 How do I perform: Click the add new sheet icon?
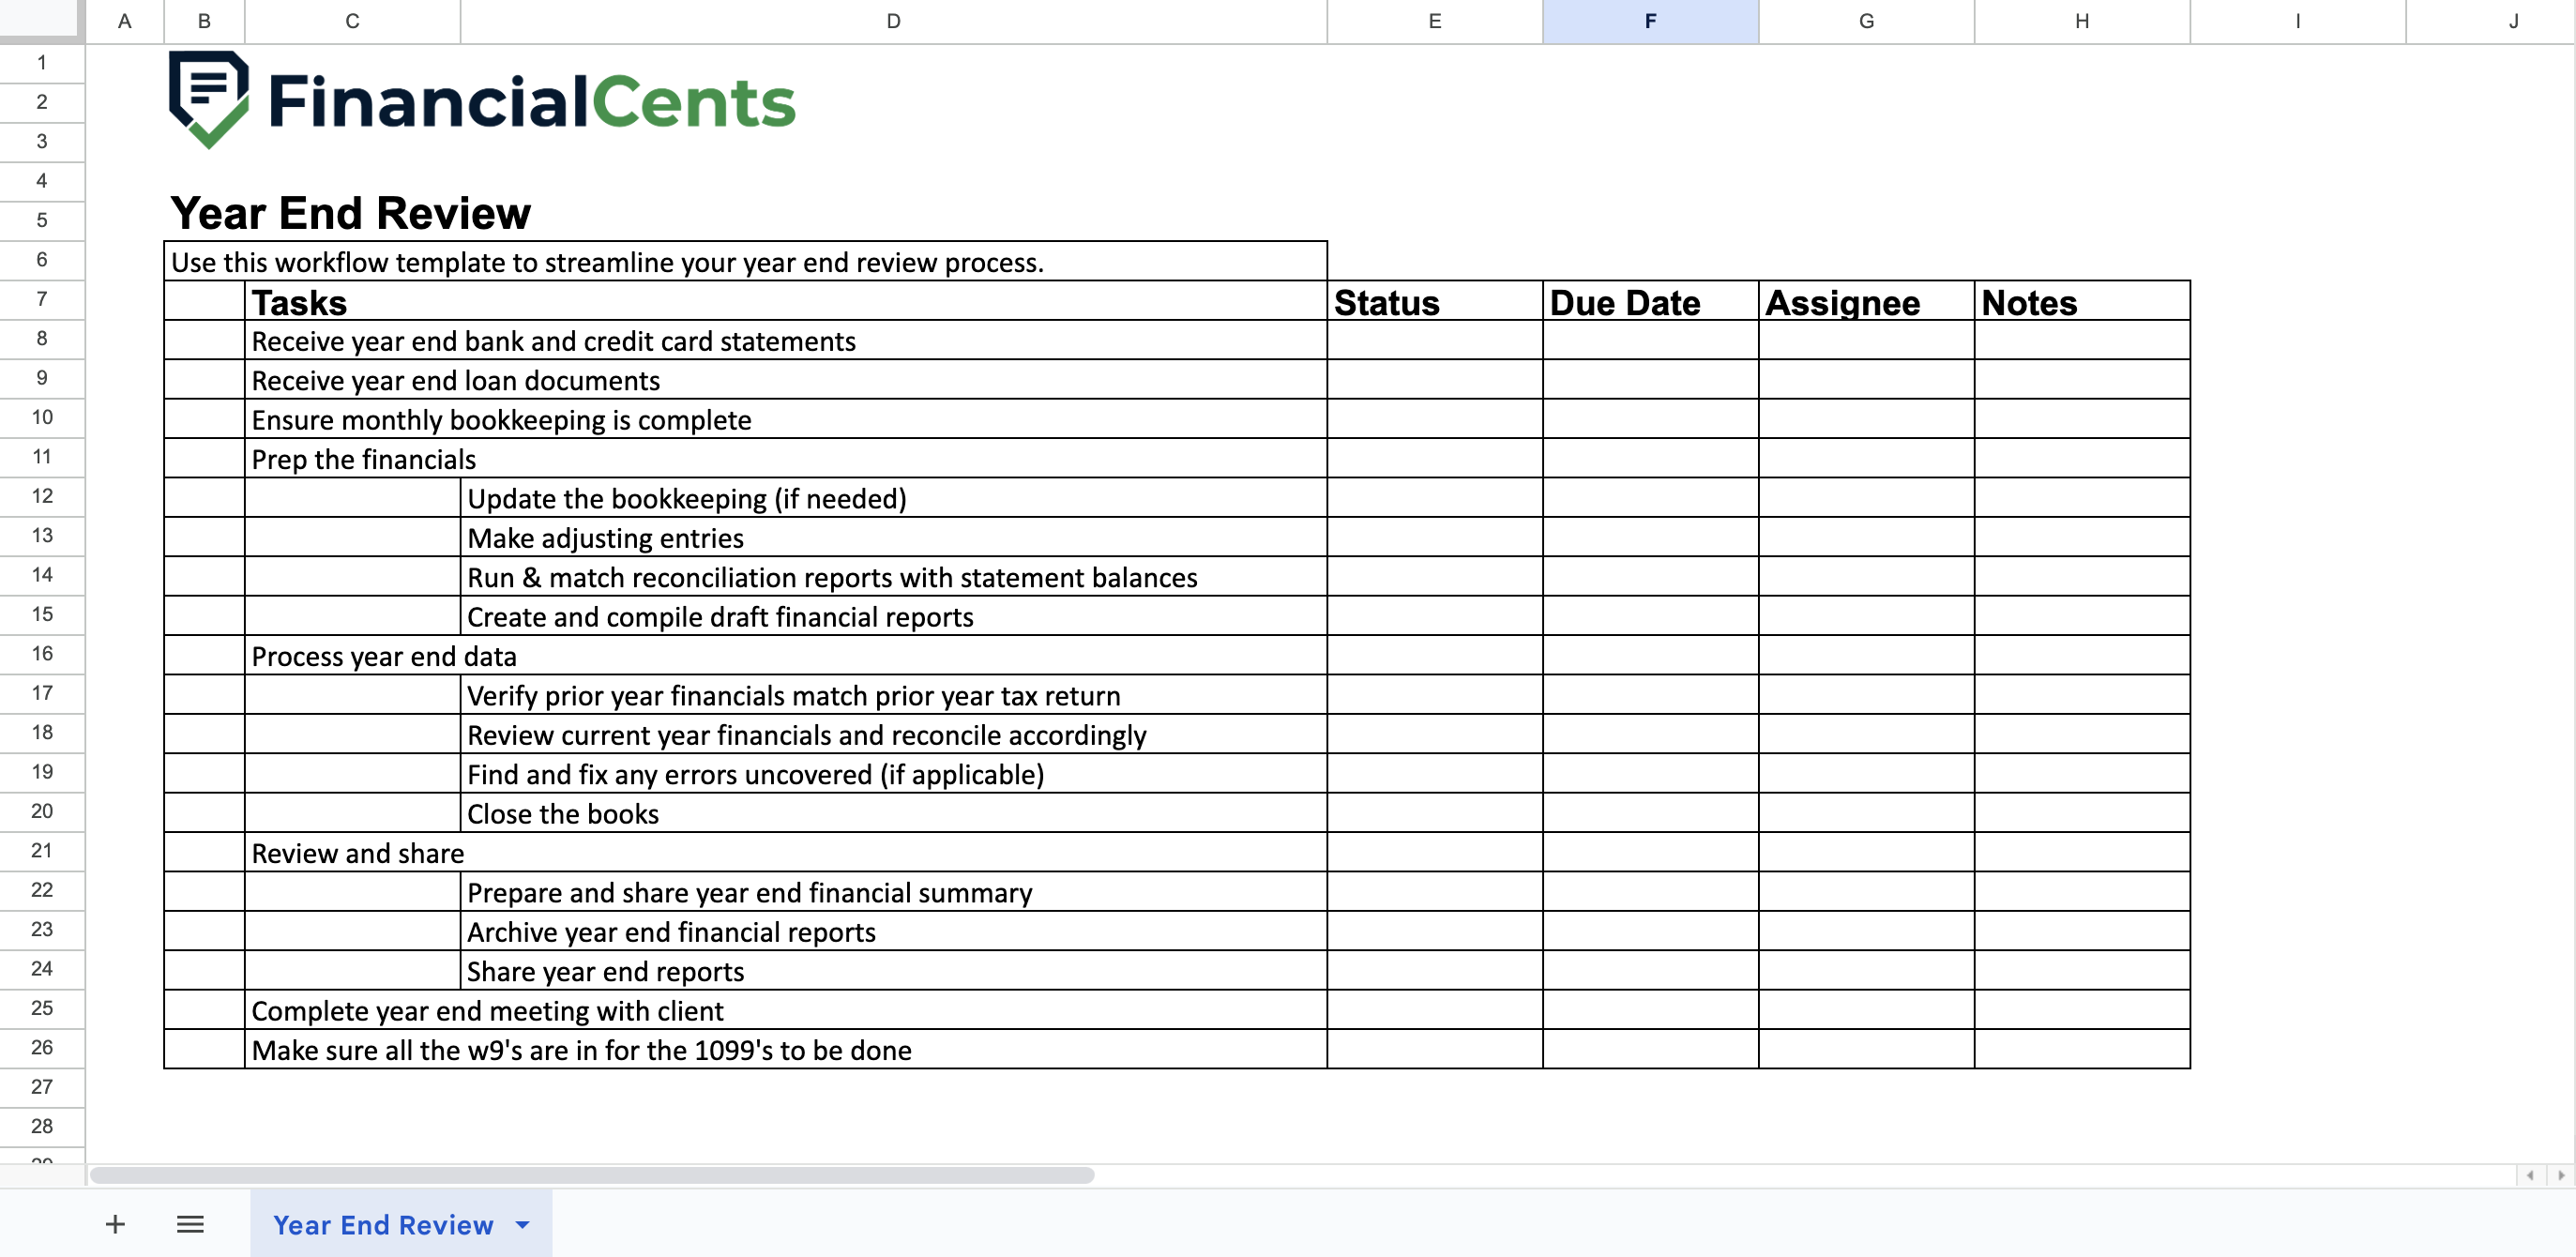point(115,1224)
